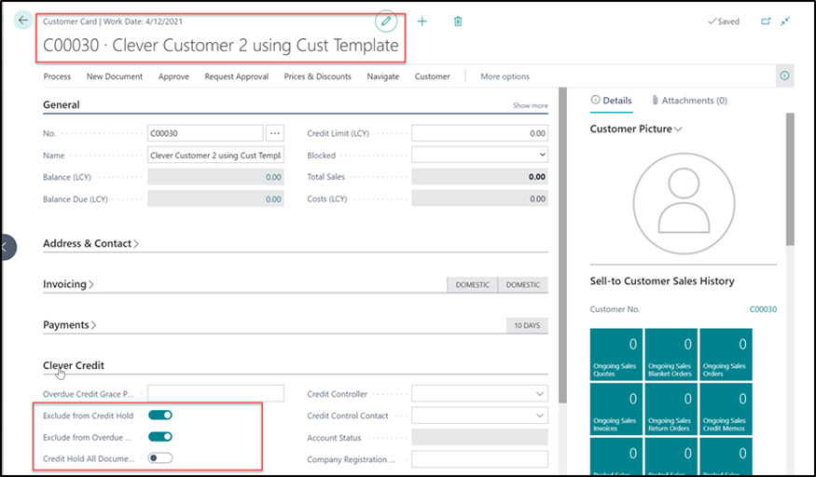This screenshot has width=816, height=477.
Task: Open the C00030 Customer No. link
Action: pyautogui.click(x=763, y=309)
